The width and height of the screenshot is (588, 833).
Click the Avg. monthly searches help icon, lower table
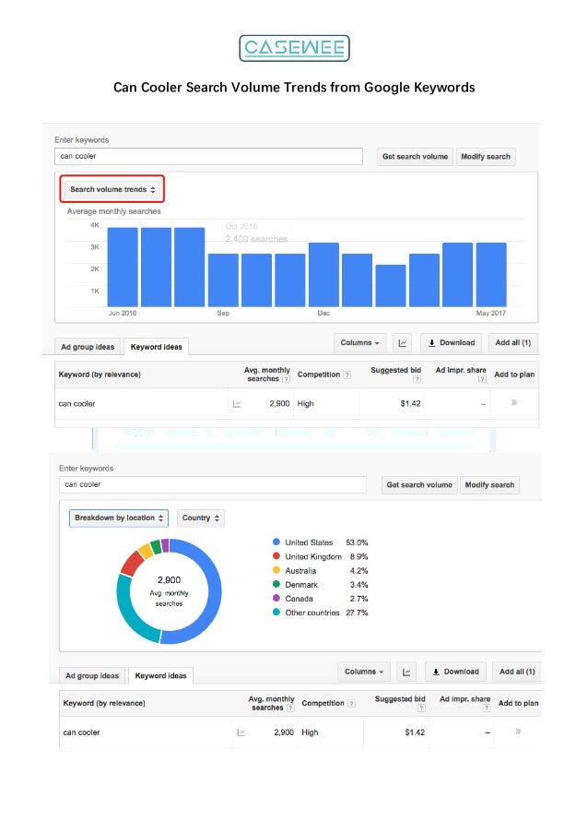pyautogui.click(x=290, y=708)
